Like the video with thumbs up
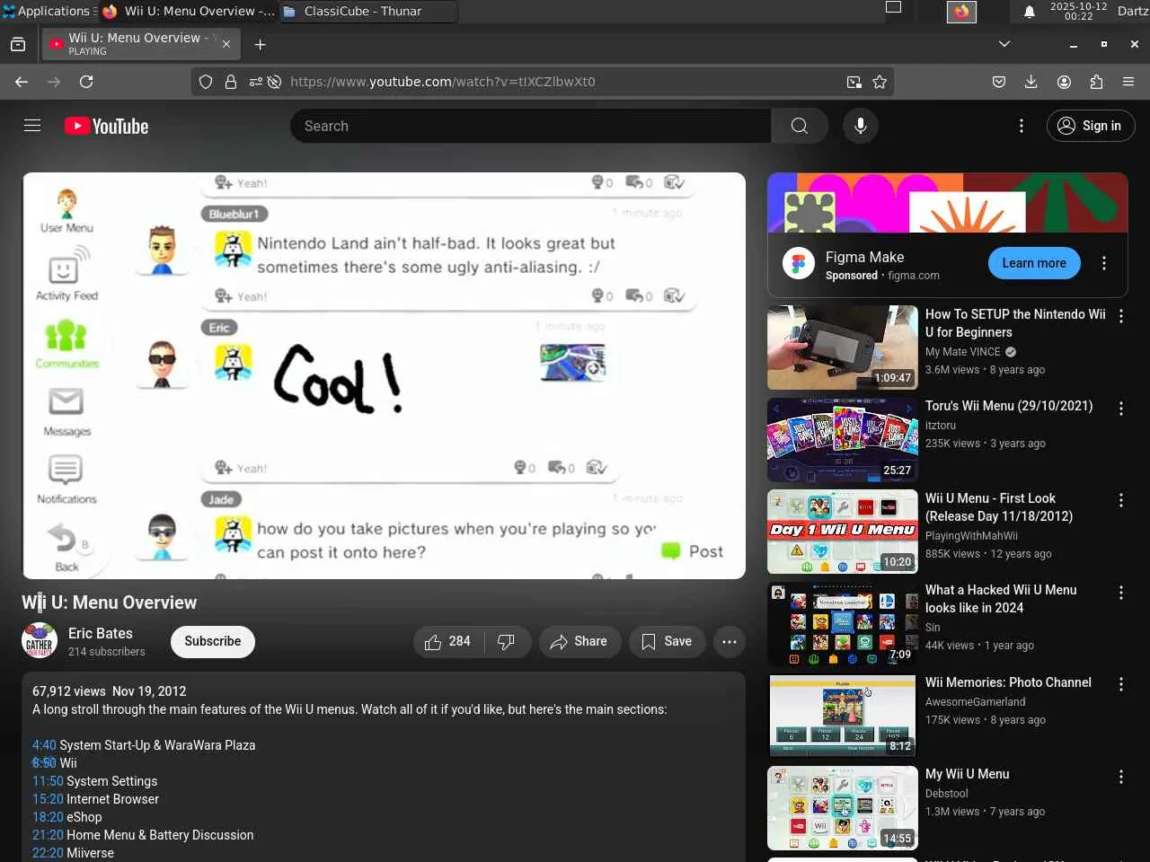Screen dimensions: 1150x862 point(448,641)
